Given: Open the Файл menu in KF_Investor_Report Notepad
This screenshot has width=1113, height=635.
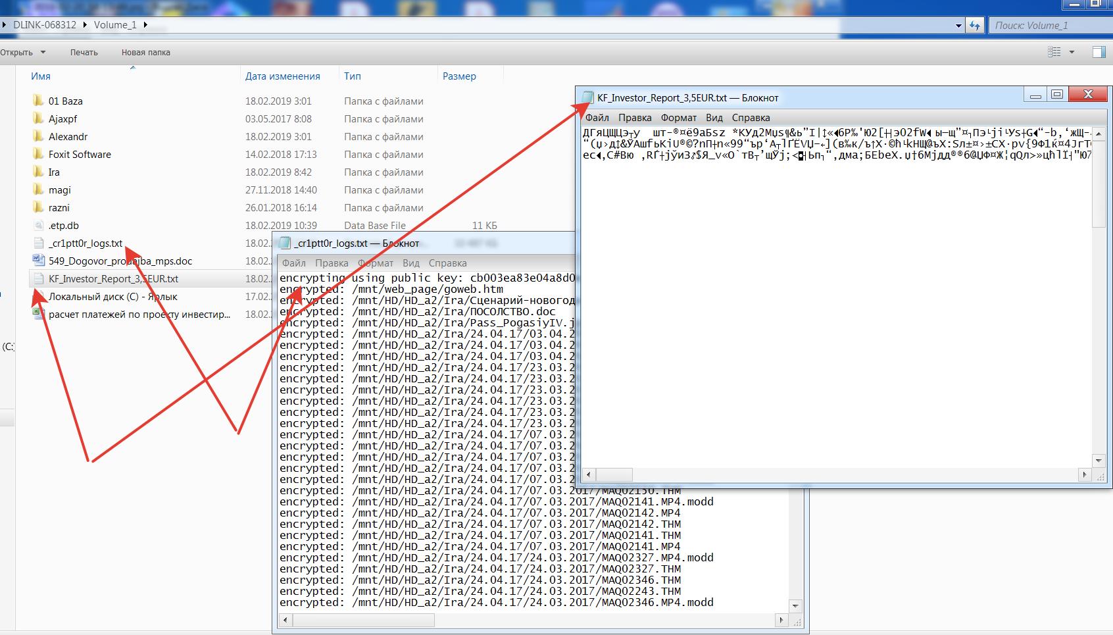Looking at the screenshot, I should 597,117.
